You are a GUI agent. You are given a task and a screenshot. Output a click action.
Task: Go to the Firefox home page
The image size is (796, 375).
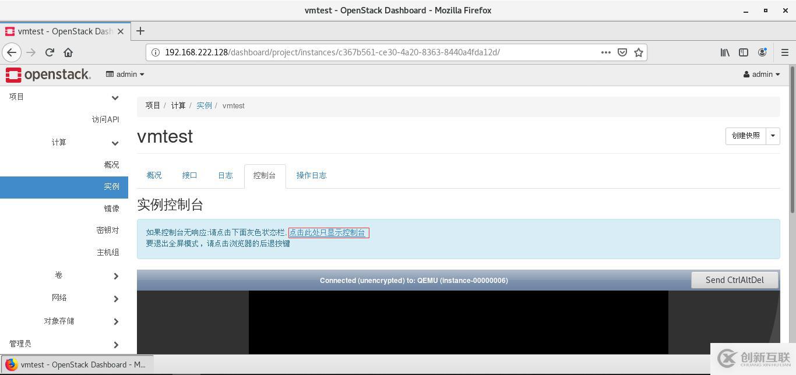(68, 52)
